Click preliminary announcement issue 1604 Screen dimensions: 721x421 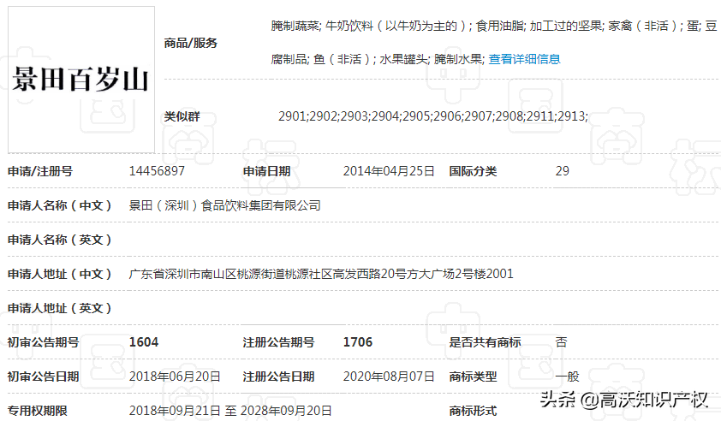pyautogui.click(x=144, y=342)
